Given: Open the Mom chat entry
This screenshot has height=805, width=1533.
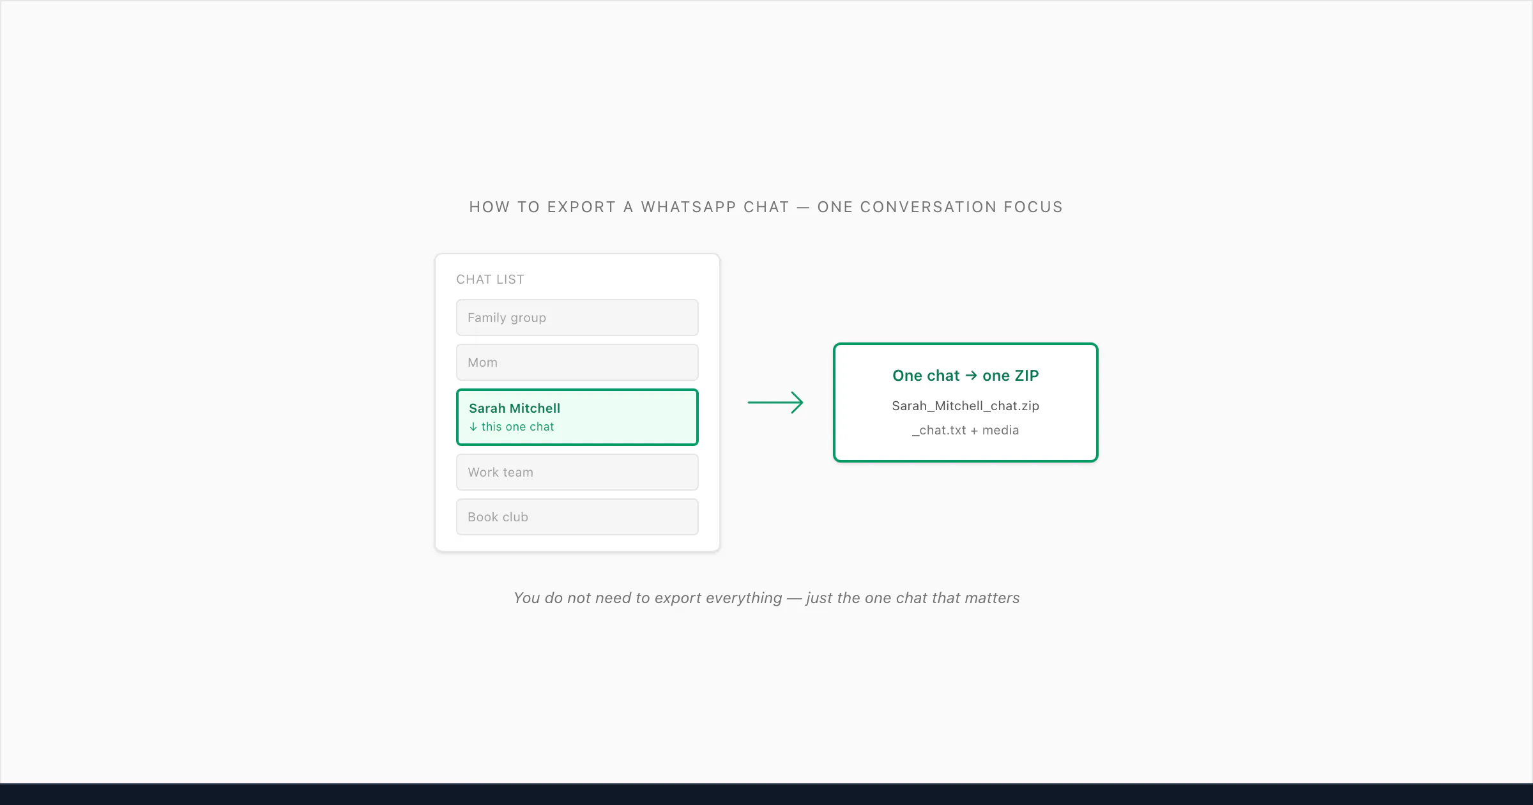Looking at the screenshot, I should click(x=577, y=362).
